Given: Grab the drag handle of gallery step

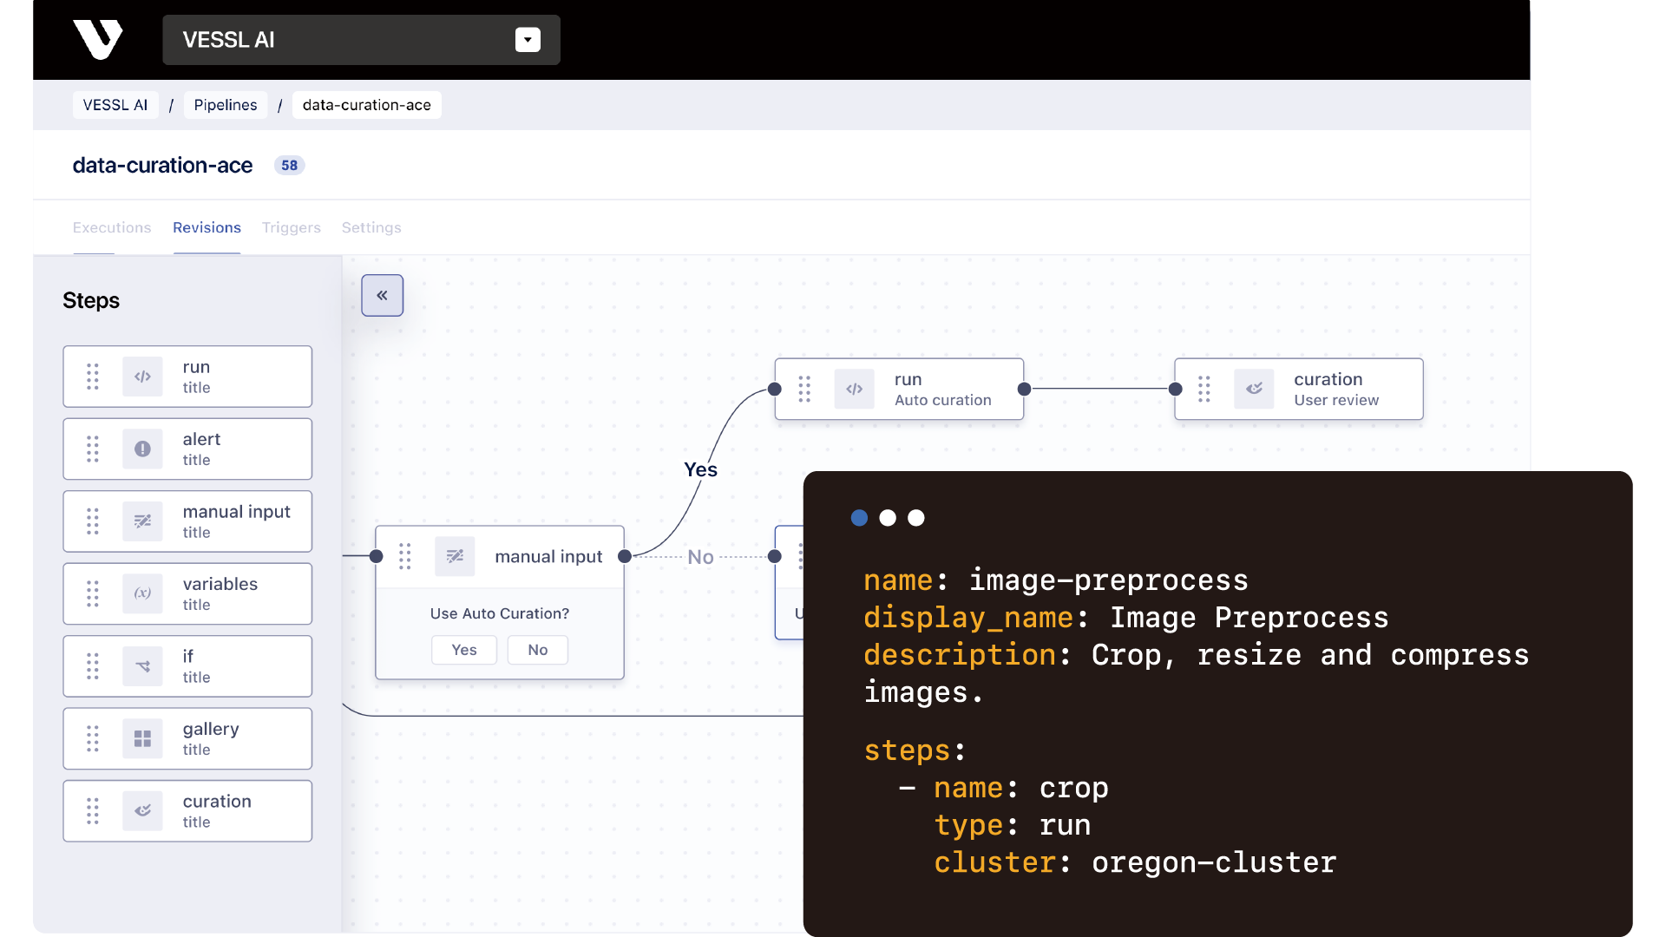Looking at the screenshot, I should click(x=93, y=738).
